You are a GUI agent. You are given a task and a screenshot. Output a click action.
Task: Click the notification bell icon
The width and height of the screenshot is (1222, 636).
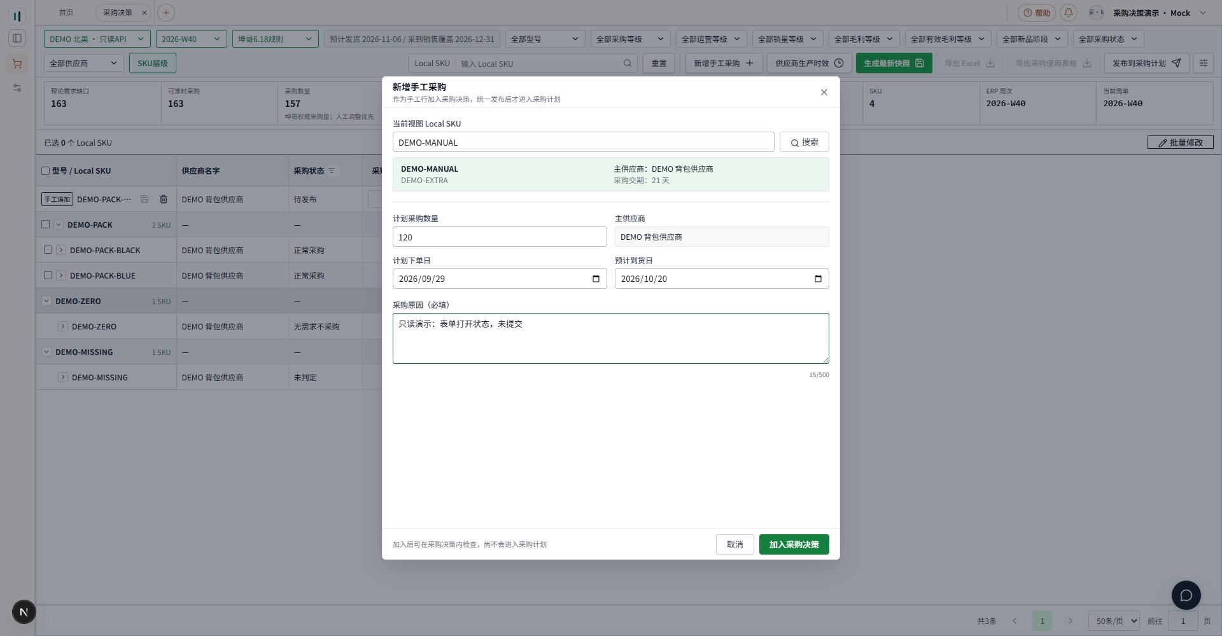pos(1069,13)
